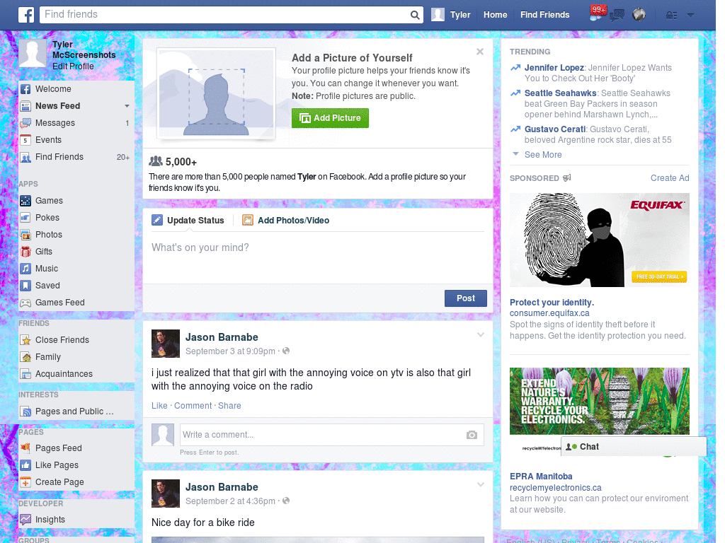Screen dimensions: 725x543
Task: Click the camera icon in comment box
Action: coord(472,435)
